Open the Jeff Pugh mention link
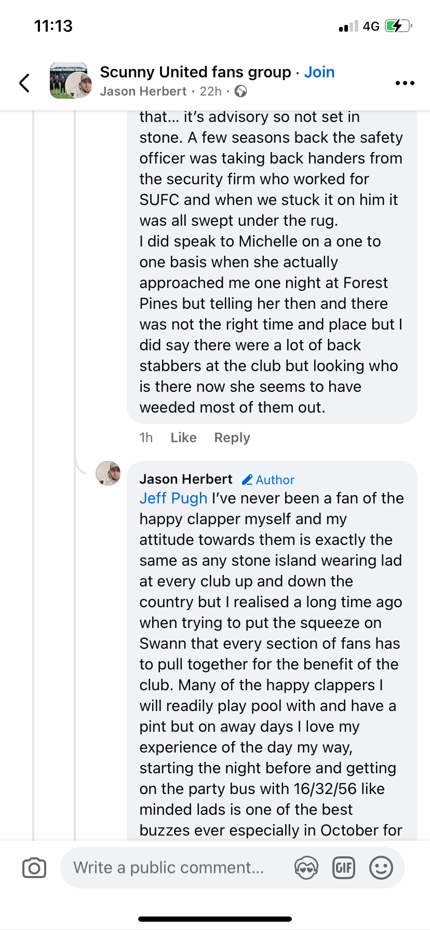Image resolution: width=430 pixels, height=930 pixels. (173, 498)
